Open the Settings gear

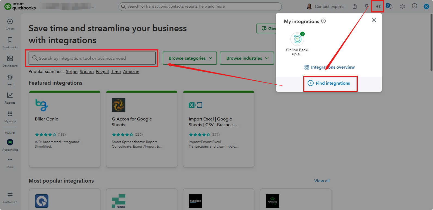[x=403, y=7]
